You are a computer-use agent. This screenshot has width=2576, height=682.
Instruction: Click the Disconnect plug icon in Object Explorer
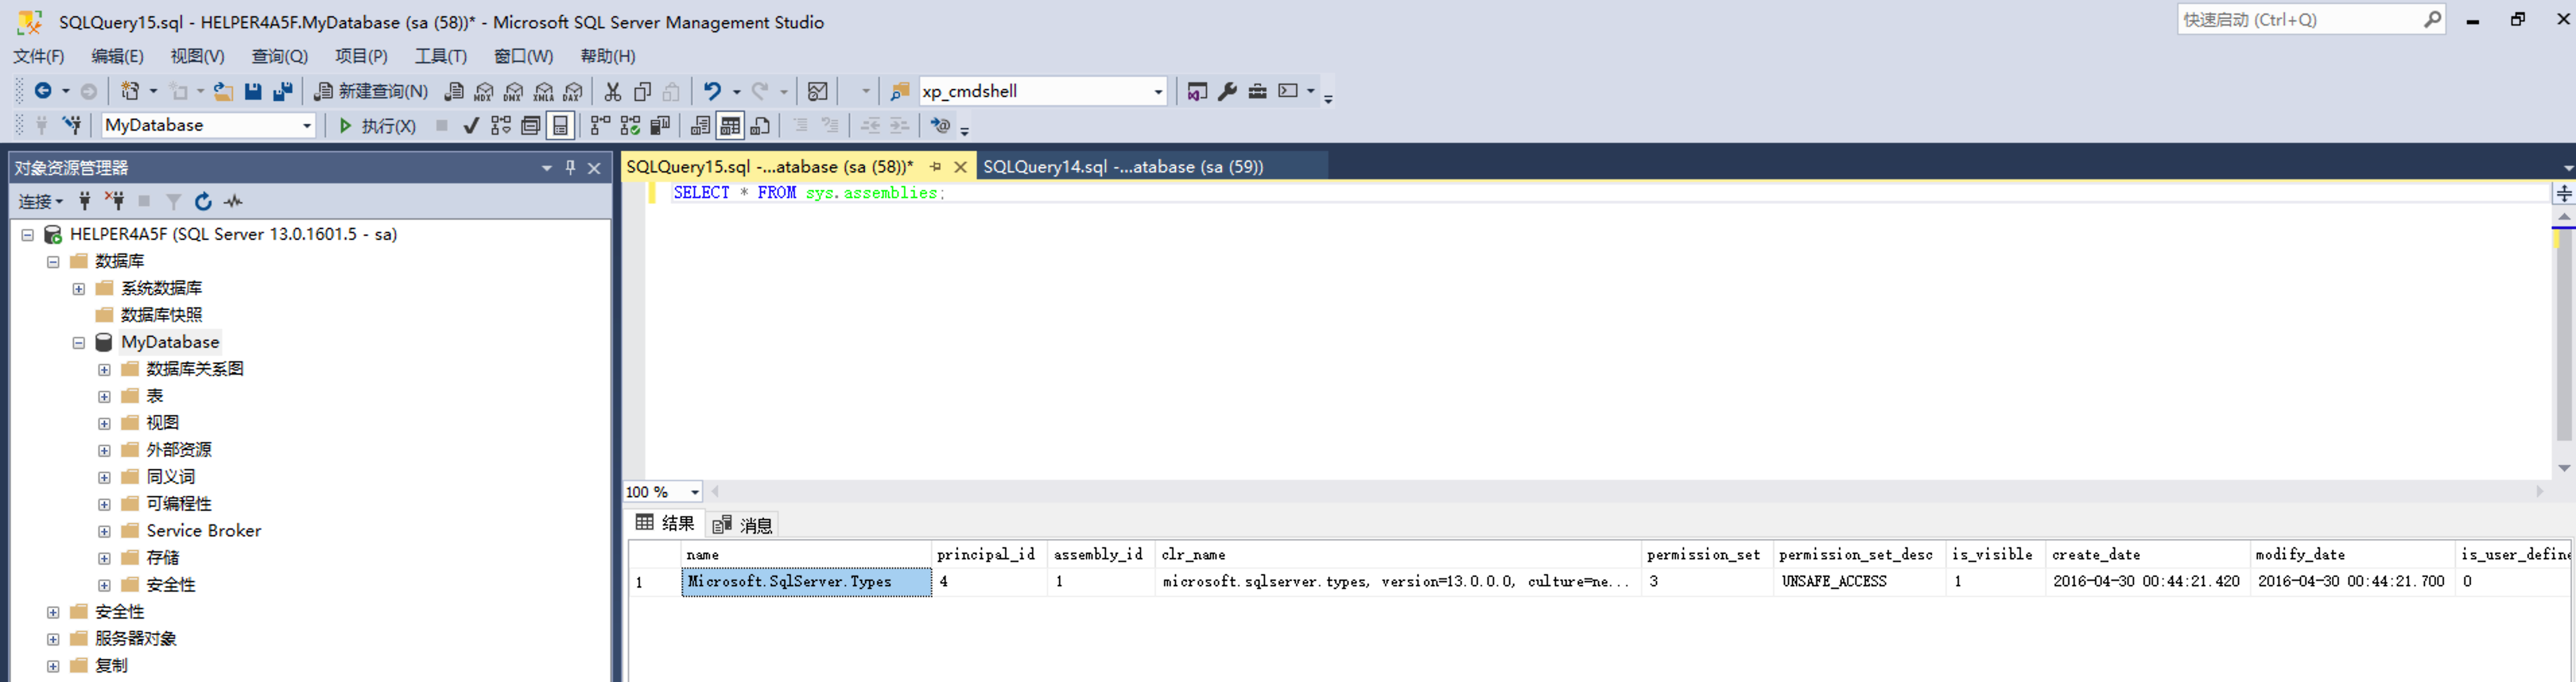(115, 202)
